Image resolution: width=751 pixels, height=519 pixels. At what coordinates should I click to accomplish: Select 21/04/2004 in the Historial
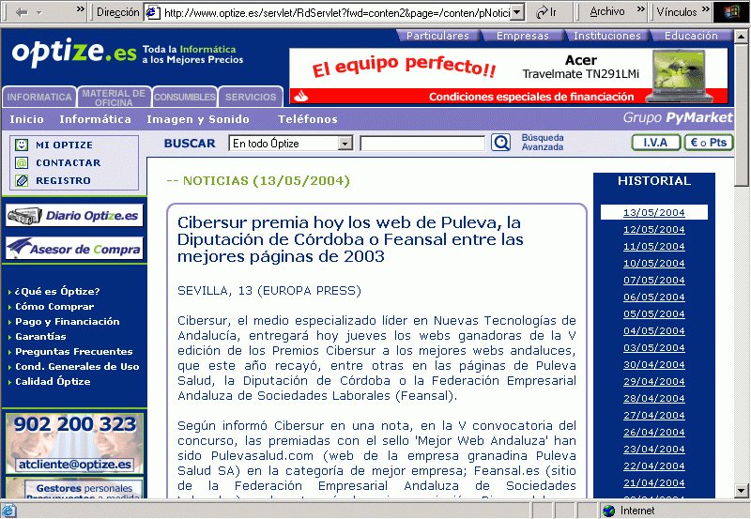pos(653,483)
